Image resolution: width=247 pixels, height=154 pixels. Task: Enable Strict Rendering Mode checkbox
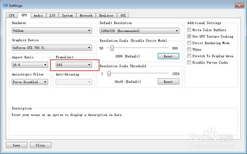click(x=189, y=43)
